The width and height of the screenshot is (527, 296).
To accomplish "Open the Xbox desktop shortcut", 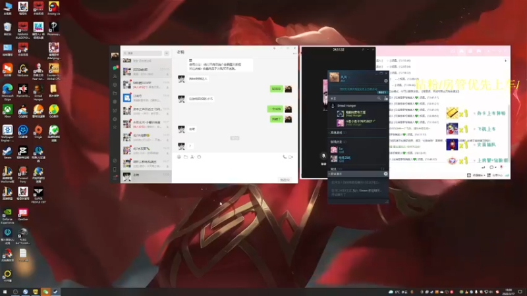I will click(x=7, y=111).
